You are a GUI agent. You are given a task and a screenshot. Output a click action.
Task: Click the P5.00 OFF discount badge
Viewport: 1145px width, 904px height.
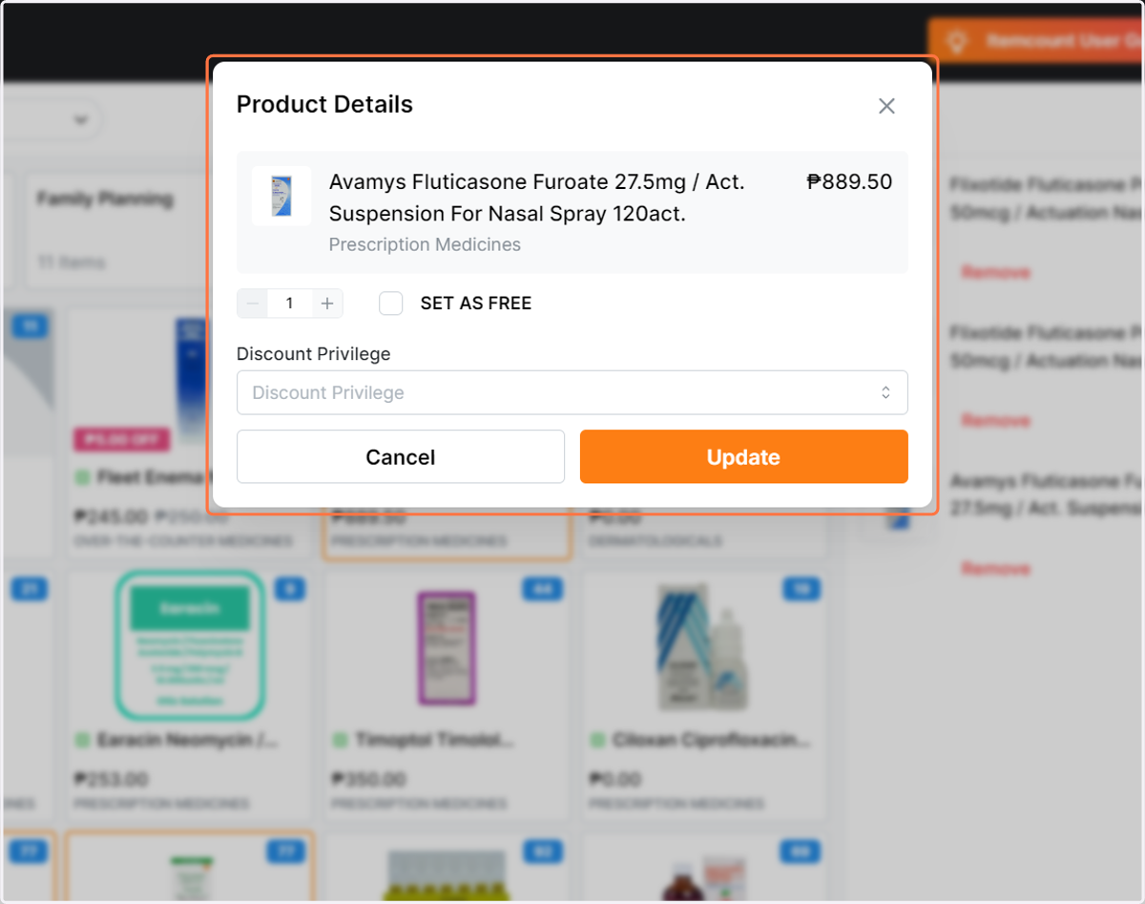121,440
